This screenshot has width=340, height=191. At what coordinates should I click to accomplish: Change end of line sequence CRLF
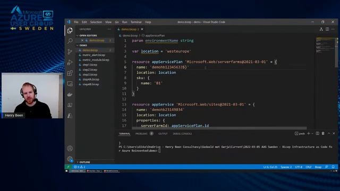308,167
